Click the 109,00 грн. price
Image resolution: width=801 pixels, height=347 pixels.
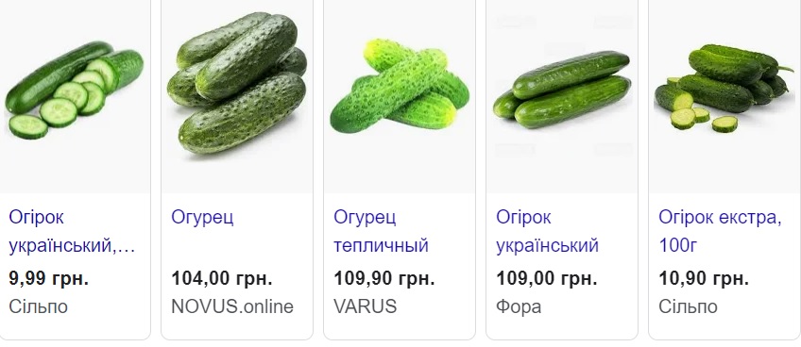click(547, 278)
